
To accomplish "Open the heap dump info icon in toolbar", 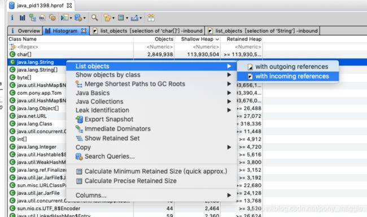I will coord(12,18).
